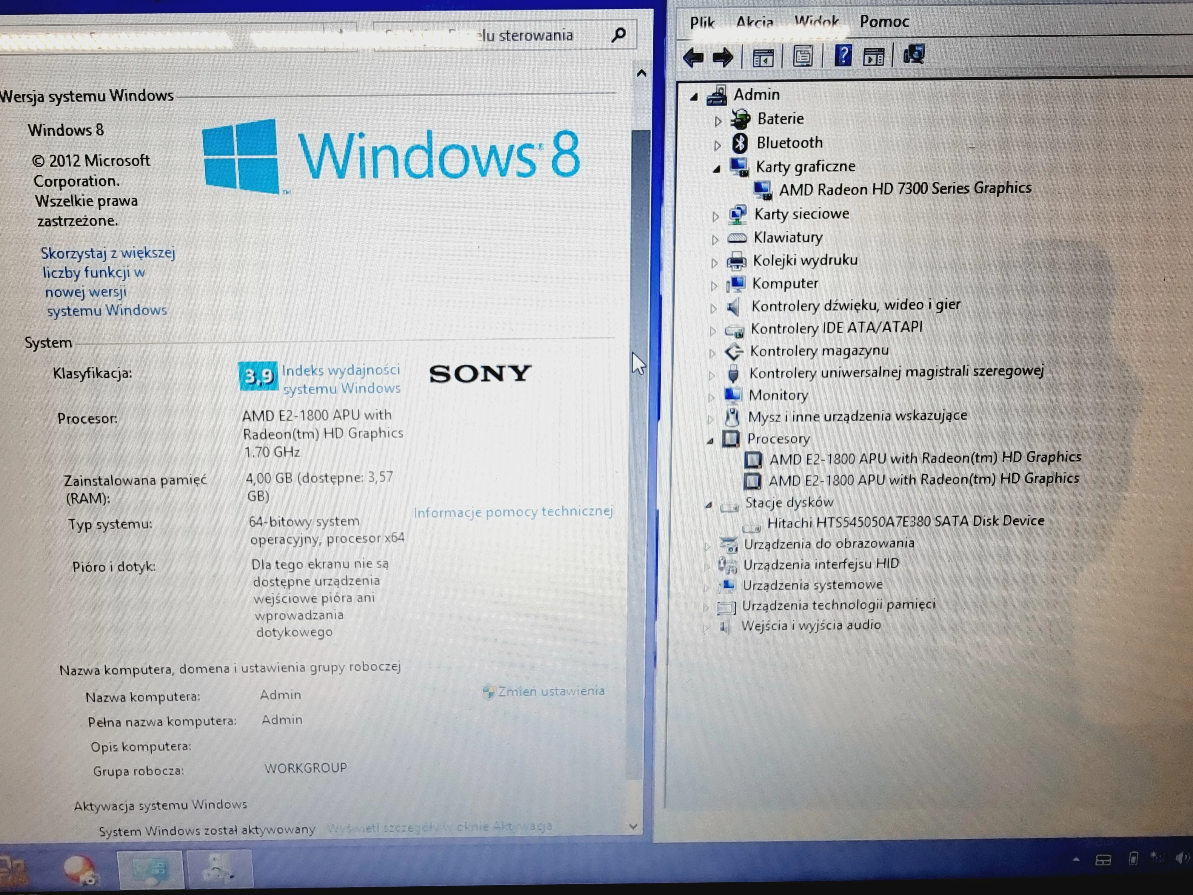Click the action pane toolbar icon beside Help
The height and width of the screenshot is (895, 1193).
874,56
